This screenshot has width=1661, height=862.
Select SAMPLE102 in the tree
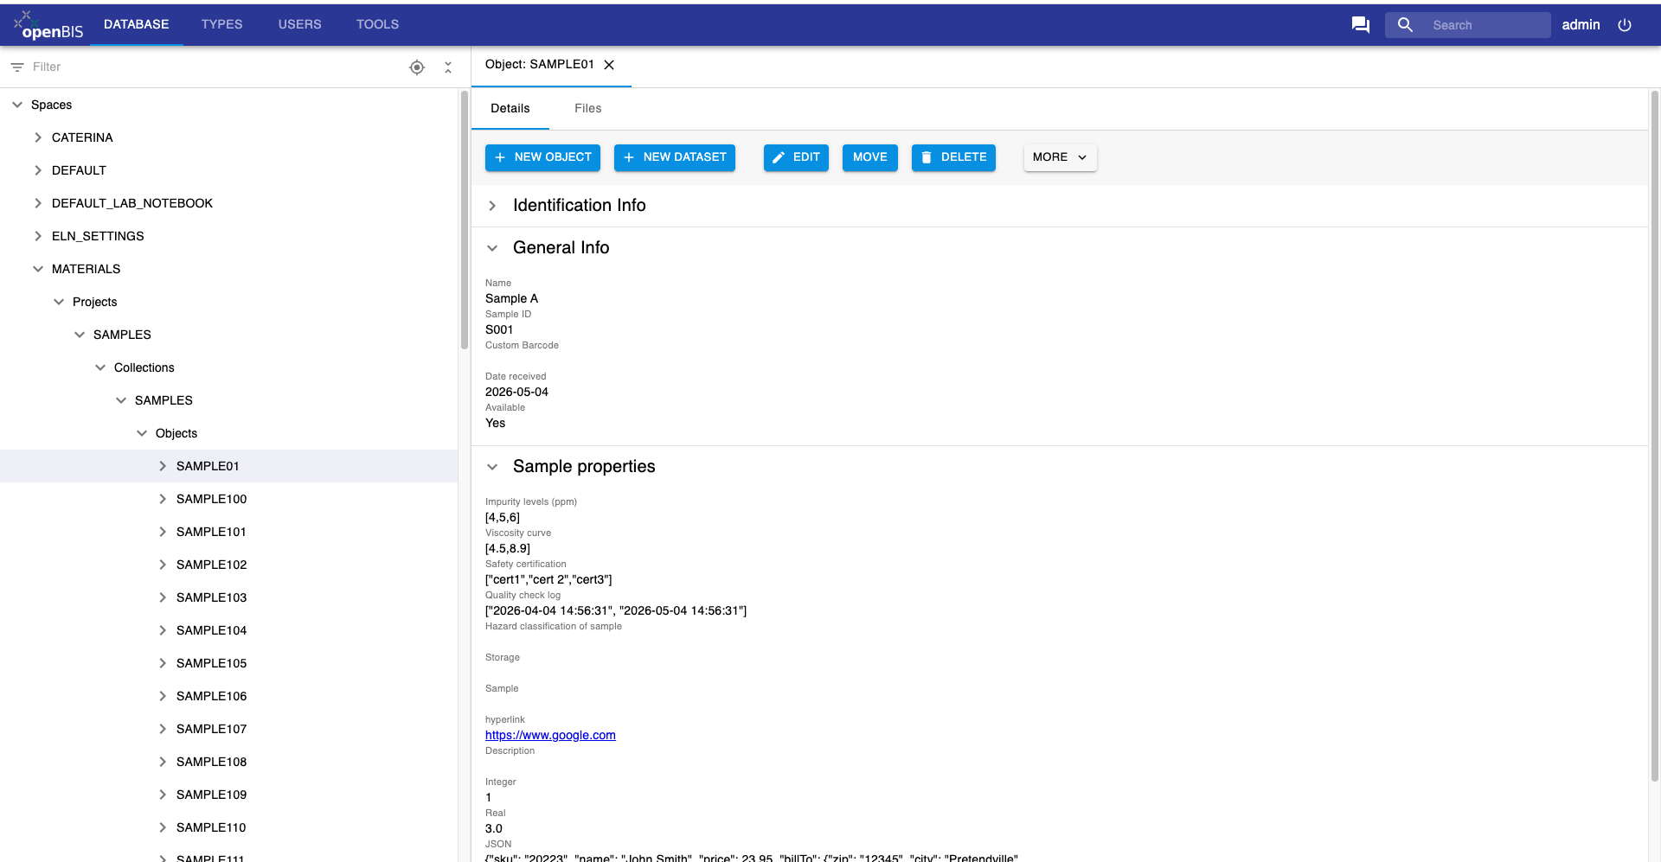(211, 565)
